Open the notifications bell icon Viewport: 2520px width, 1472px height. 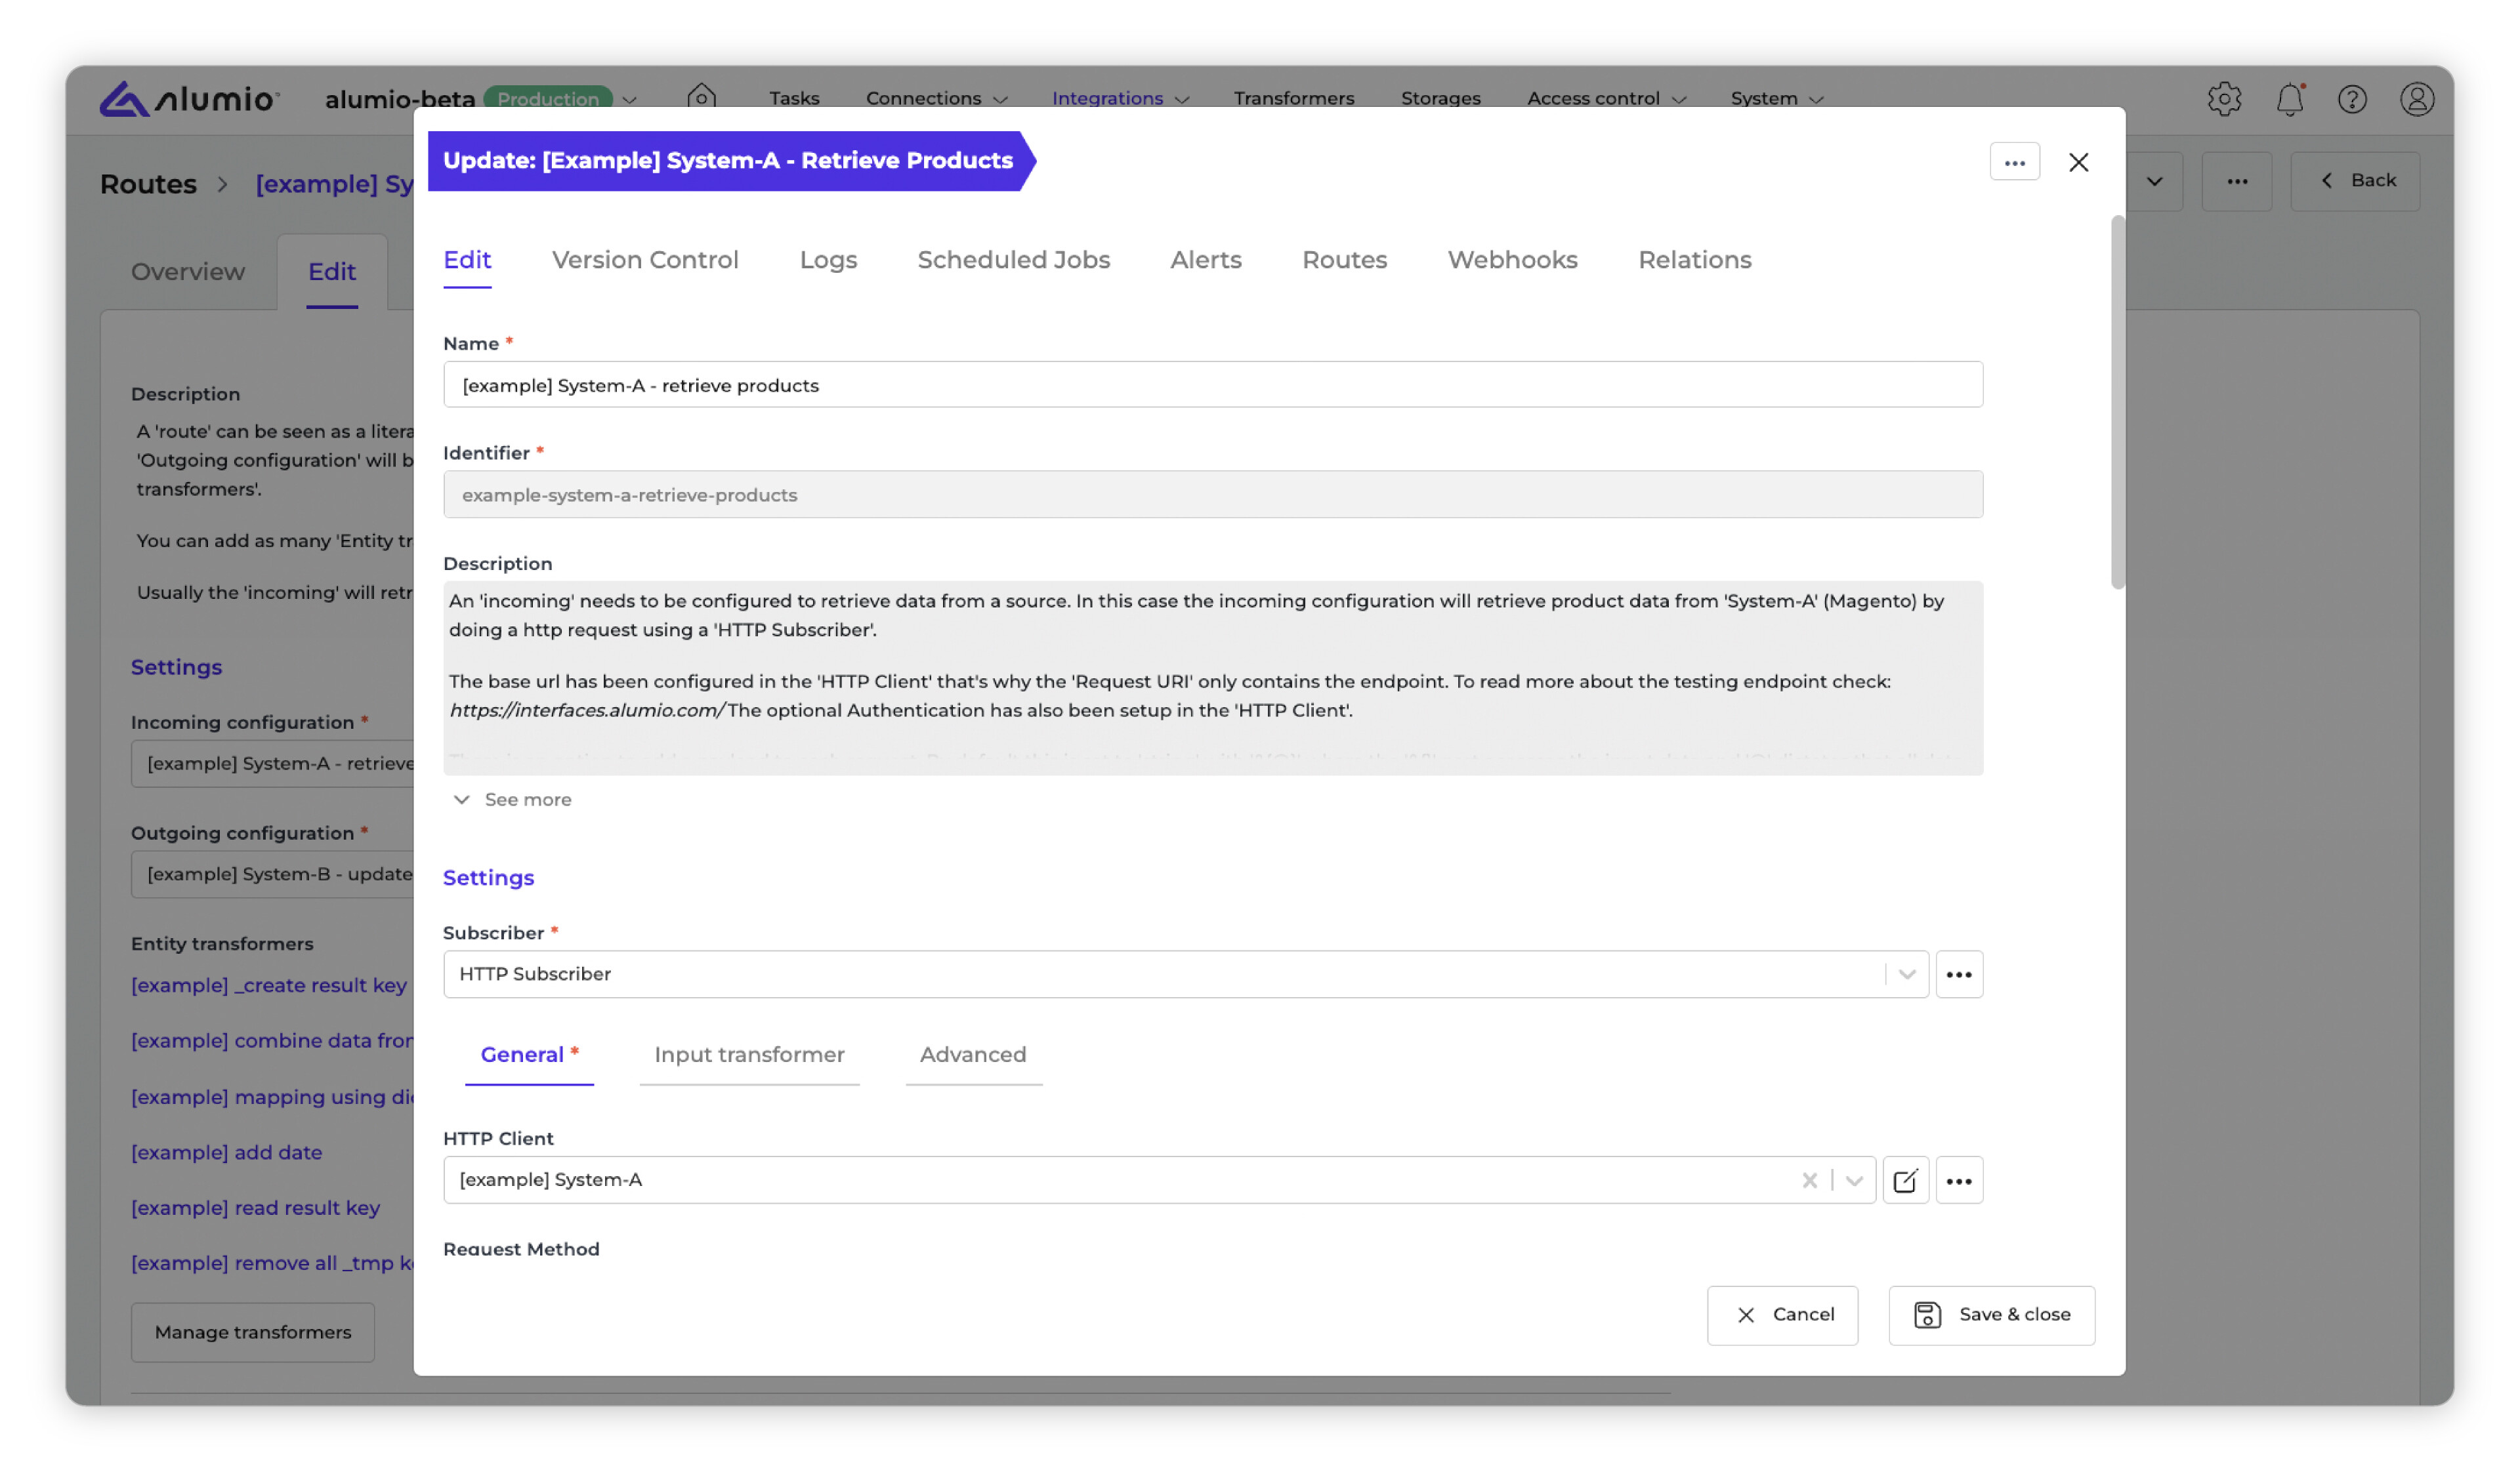coord(2289,99)
